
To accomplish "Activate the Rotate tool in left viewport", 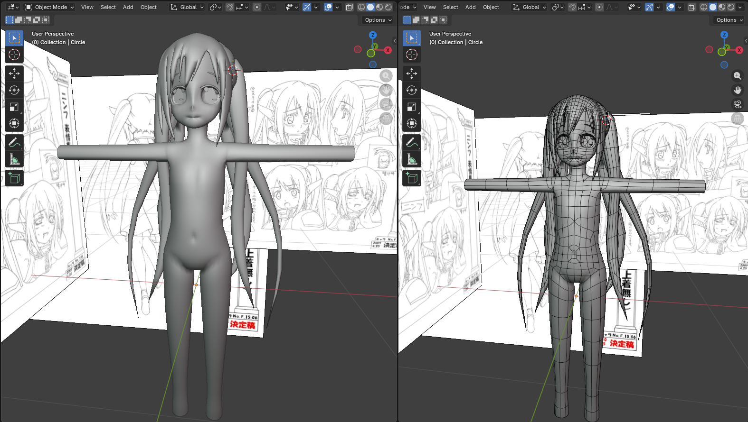I will pyautogui.click(x=14, y=90).
